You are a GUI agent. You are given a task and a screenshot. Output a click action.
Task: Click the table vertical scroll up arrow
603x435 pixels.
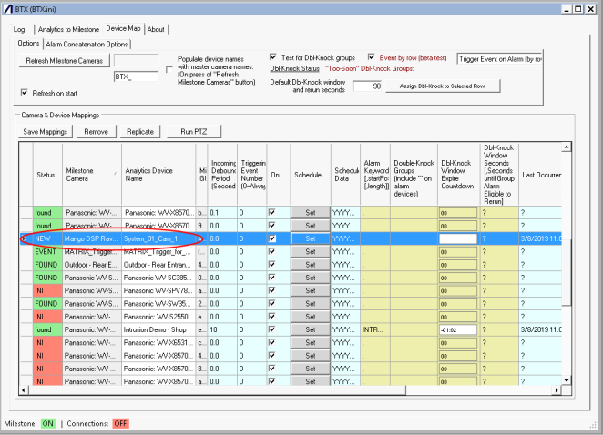566,147
